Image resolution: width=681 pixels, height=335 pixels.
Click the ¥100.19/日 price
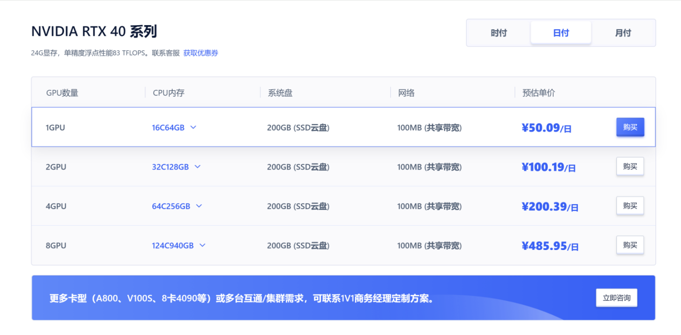(548, 167)
